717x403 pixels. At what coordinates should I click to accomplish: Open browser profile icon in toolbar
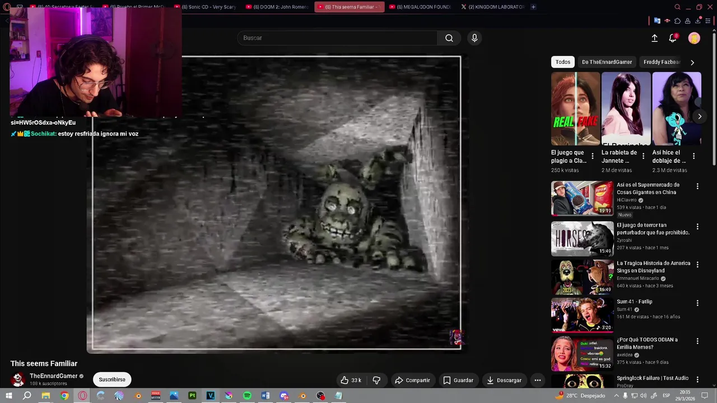(x=687, y=21)
